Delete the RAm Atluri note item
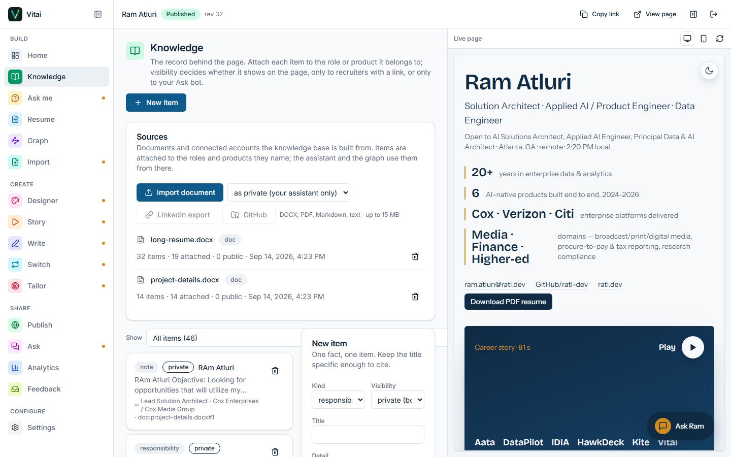The image size is (731, 457). pyautogui.click(x=275, y=371)
